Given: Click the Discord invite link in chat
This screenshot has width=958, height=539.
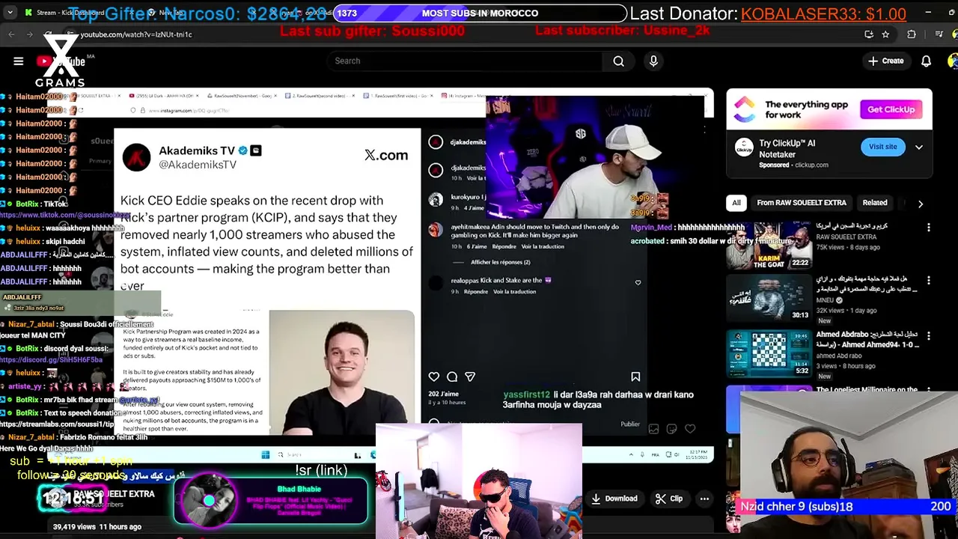Looking at the screenshot, I should coord(51,360).
